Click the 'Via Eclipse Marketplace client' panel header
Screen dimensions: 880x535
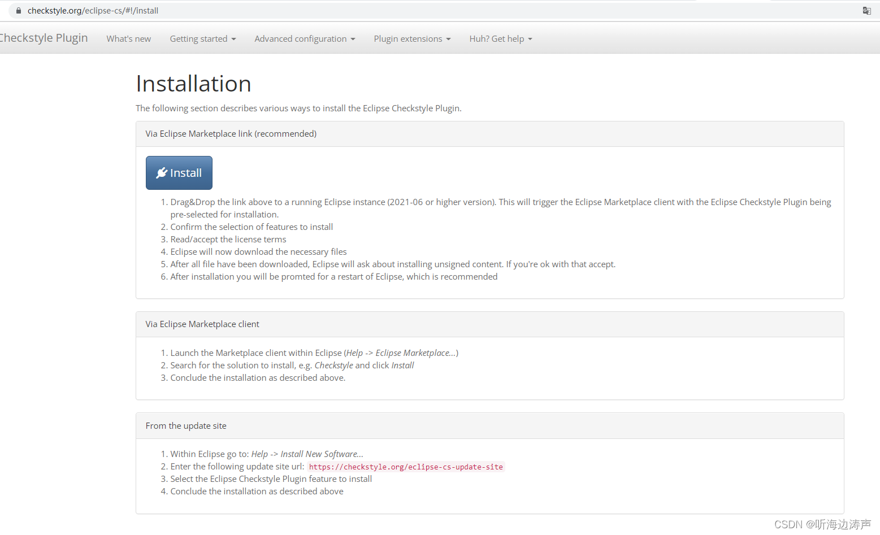coord(490,324)
